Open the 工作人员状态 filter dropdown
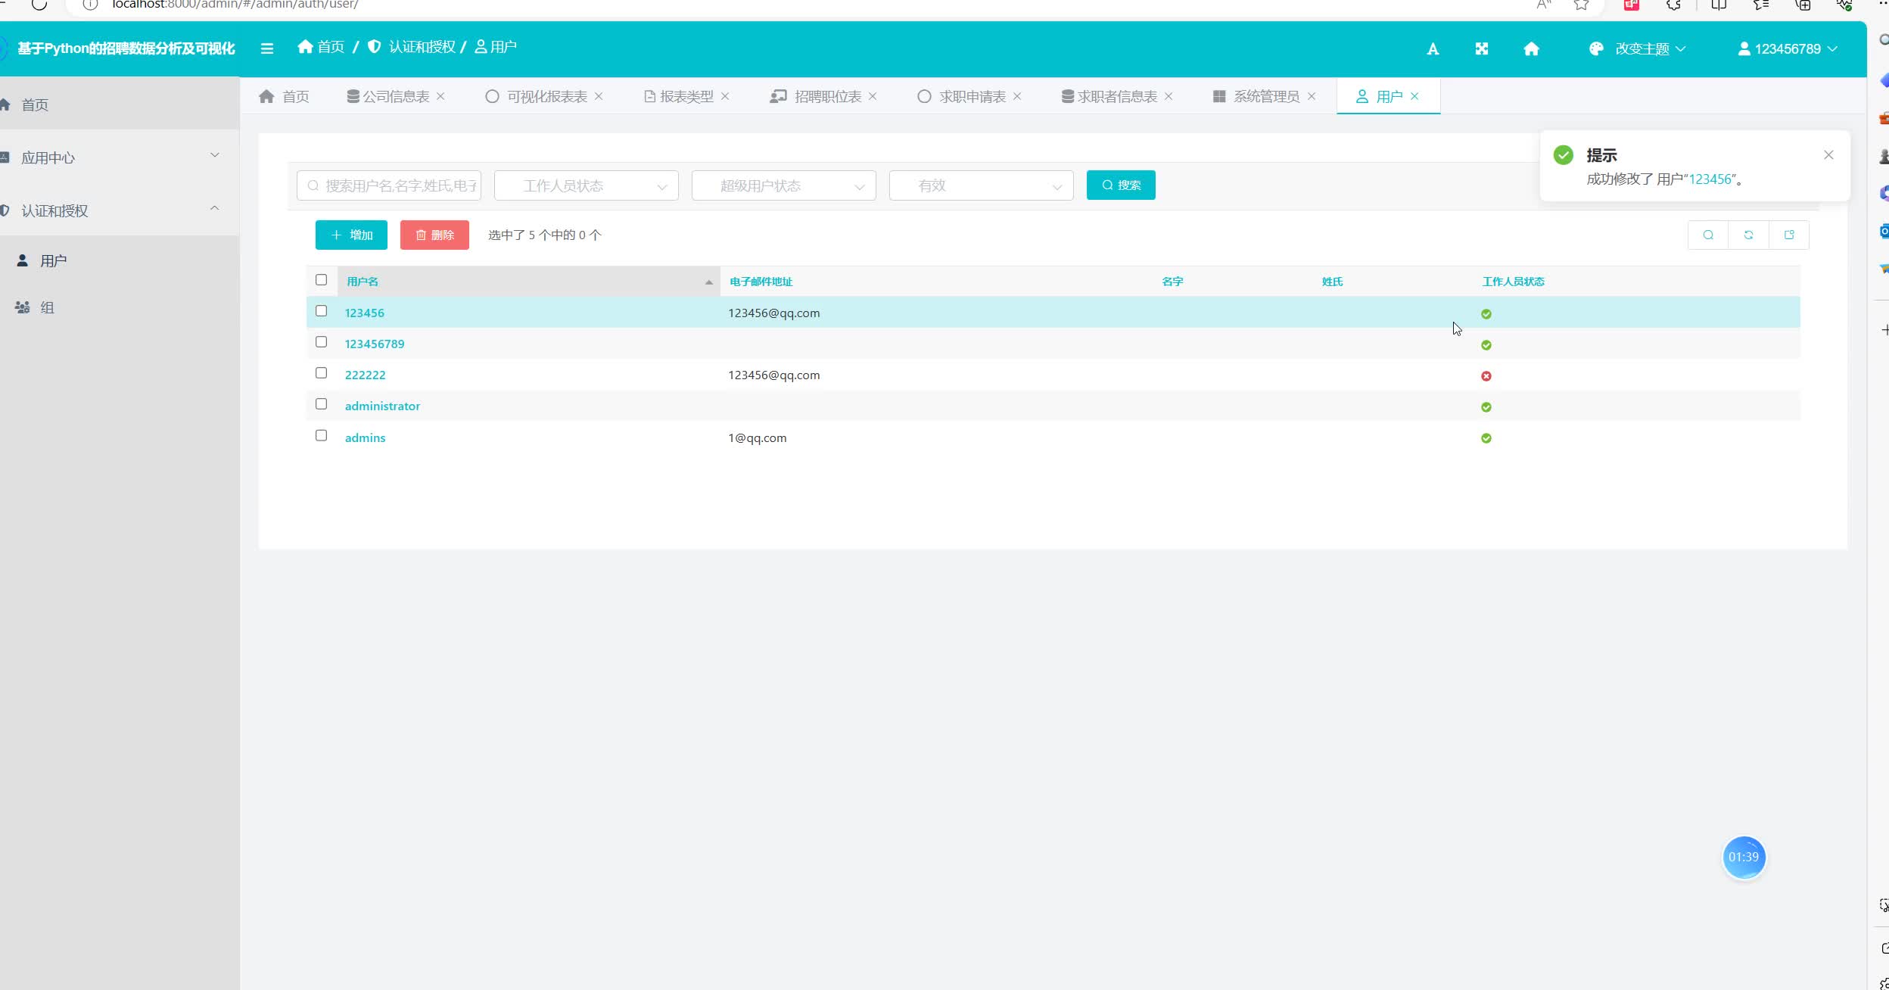 [x=587, y=185]
